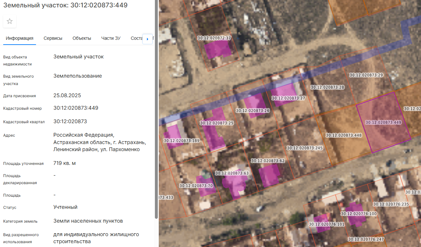Click the cadastral number value 30:12:020873:449
The image size is (421, 247).
coord(76,108)
